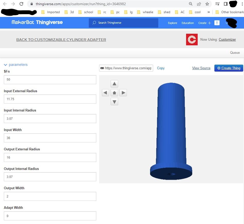244x224 pixels.
Task: Click the exclamation notifications icon
Action: (217, 23)
